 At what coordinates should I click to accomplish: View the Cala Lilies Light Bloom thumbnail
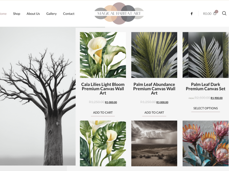point(103,55)
